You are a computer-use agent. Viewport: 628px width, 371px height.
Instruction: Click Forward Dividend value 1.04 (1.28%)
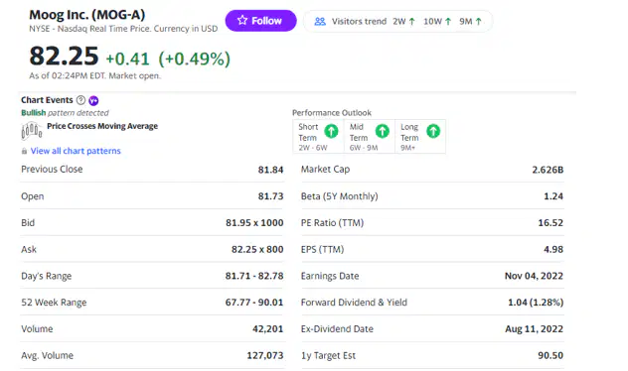point(536,303)
